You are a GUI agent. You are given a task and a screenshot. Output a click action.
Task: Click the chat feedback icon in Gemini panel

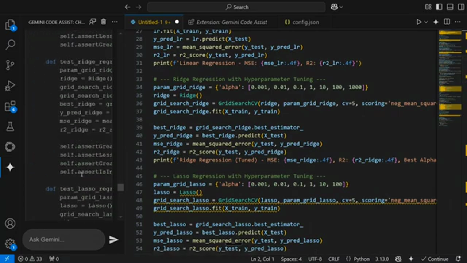(x=93, y=22)
